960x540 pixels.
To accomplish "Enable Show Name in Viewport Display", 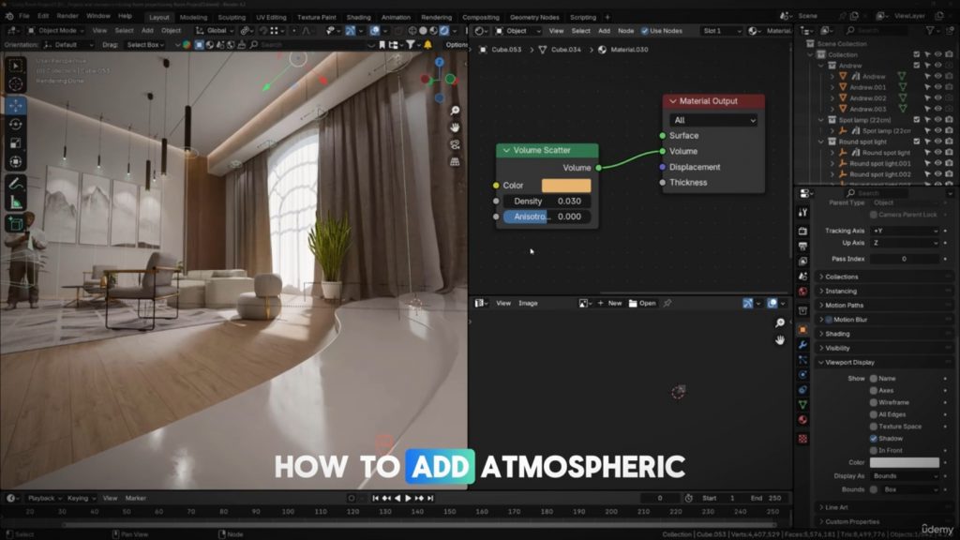I will (x=874, y=379).
